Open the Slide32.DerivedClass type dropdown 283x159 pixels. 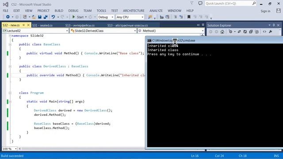(103, 31)
